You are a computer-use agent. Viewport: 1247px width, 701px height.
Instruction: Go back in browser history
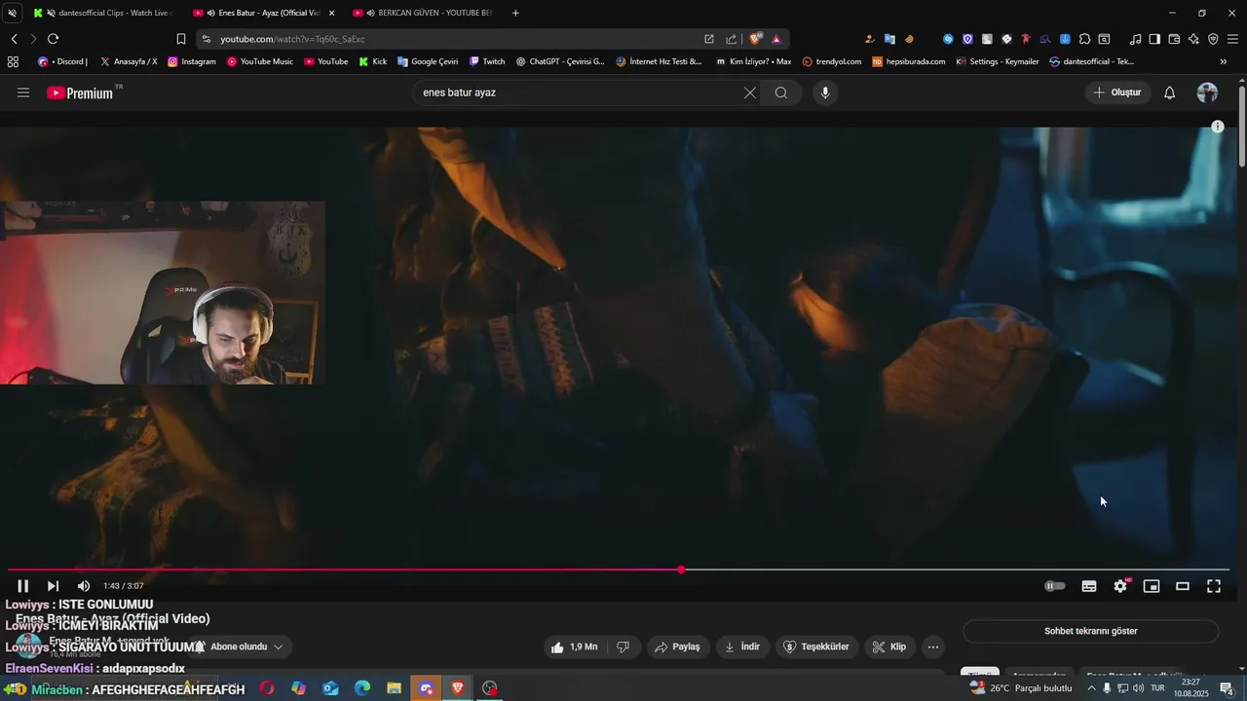[x=14, y=39]
